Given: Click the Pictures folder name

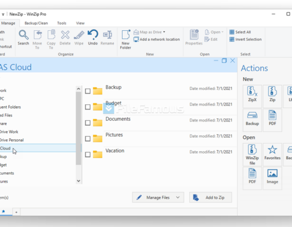Looking at the screenshot, I should pyautogui.click(x=114, y=135).
